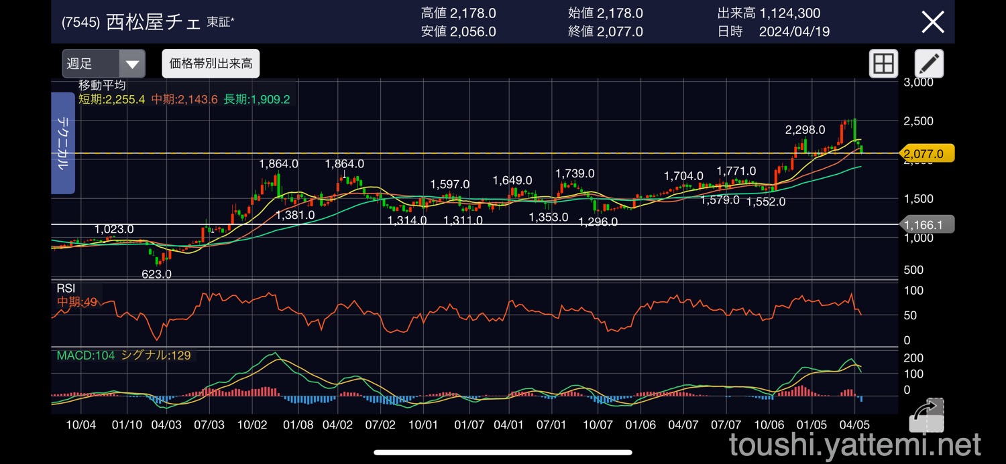This screenshot has height=464, width=1006.
Task: Tap the gray 1,166.1 price line tag
Action: coord(926,225)
